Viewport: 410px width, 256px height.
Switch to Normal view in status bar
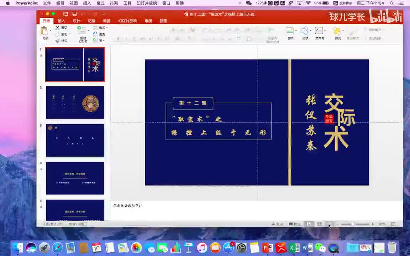point(309,224)
